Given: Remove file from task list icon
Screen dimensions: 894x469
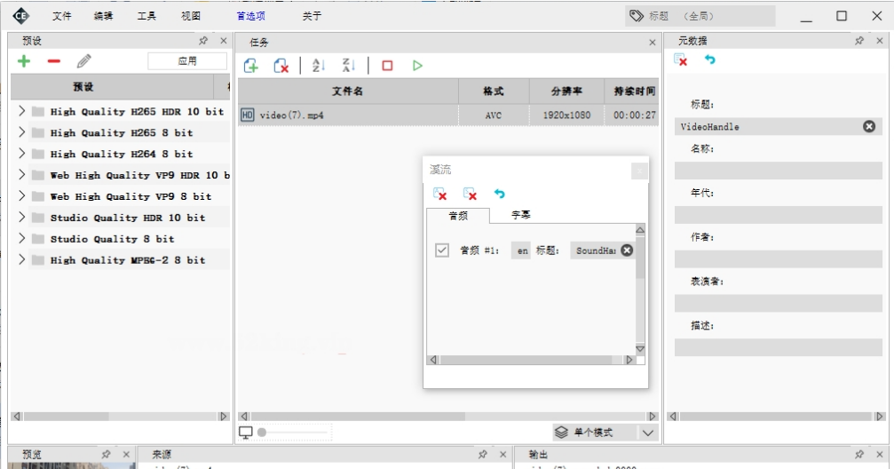Looking at the screenshot, I should (281, 66).
